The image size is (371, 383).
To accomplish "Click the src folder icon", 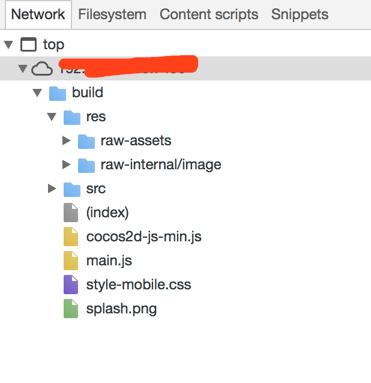I will 72,189.
